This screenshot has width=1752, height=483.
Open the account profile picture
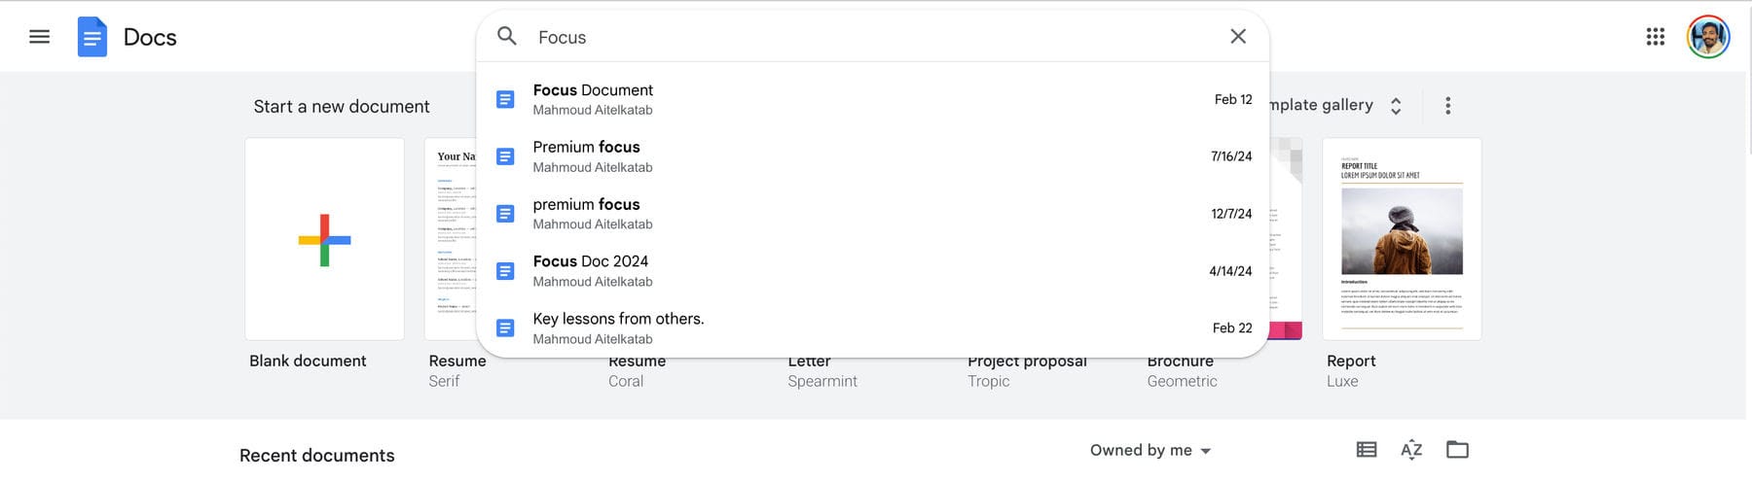pos(1708,37)
